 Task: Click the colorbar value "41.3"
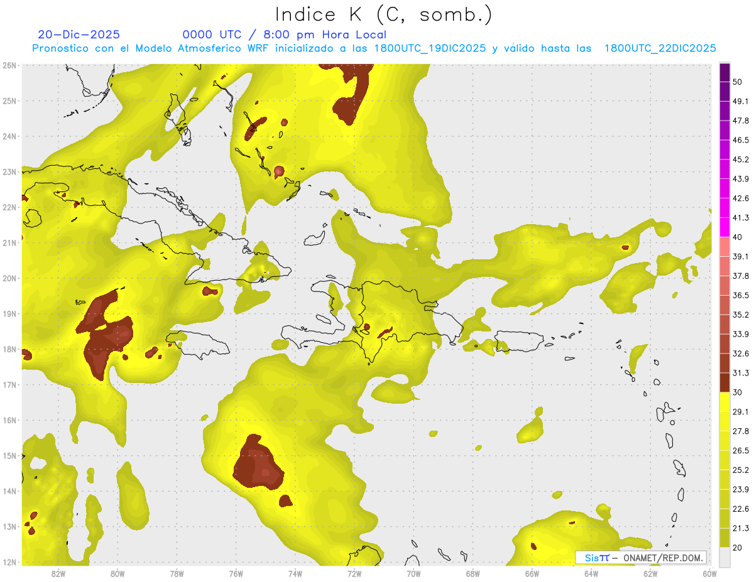pyautogui.click(x=741, y=218)
